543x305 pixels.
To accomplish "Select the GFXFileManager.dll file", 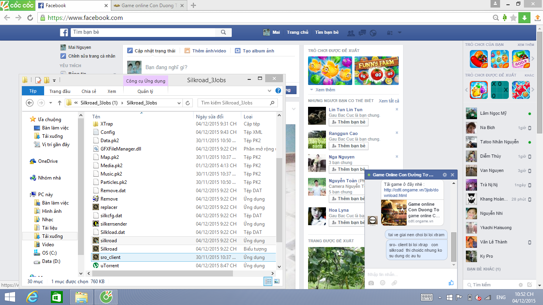I will coord(184,149).
